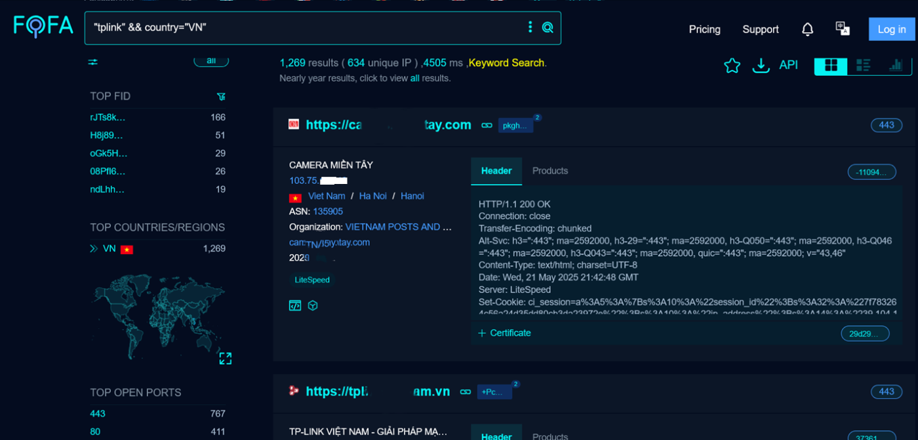Expand the world map to fullscreen
The image size is (918, 440).
point(225,358)
